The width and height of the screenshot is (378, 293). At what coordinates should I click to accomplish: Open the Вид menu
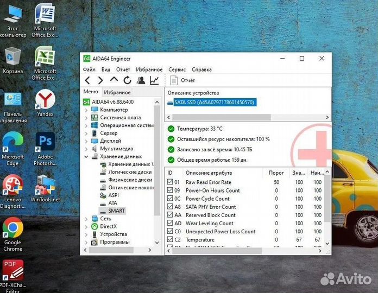pyautogui.click(x=106, y=69)
